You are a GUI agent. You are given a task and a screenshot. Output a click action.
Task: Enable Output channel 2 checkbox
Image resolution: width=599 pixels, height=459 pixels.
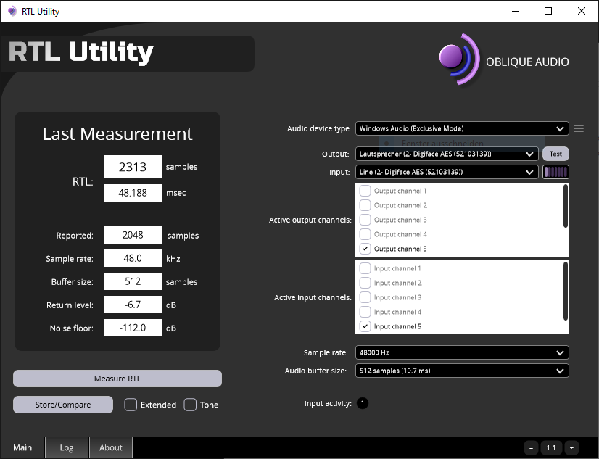[365, 205]
